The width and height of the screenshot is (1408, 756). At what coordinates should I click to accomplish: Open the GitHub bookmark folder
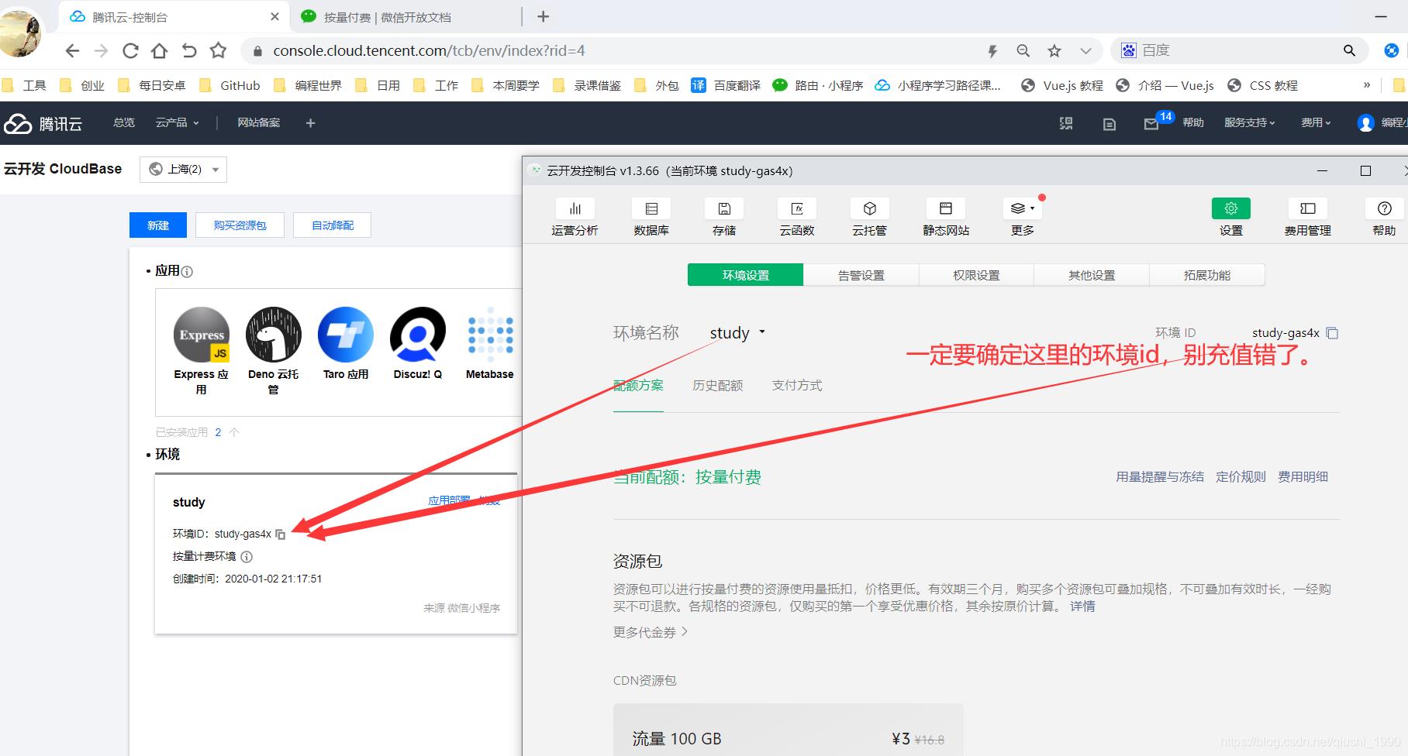coord(230,85)
